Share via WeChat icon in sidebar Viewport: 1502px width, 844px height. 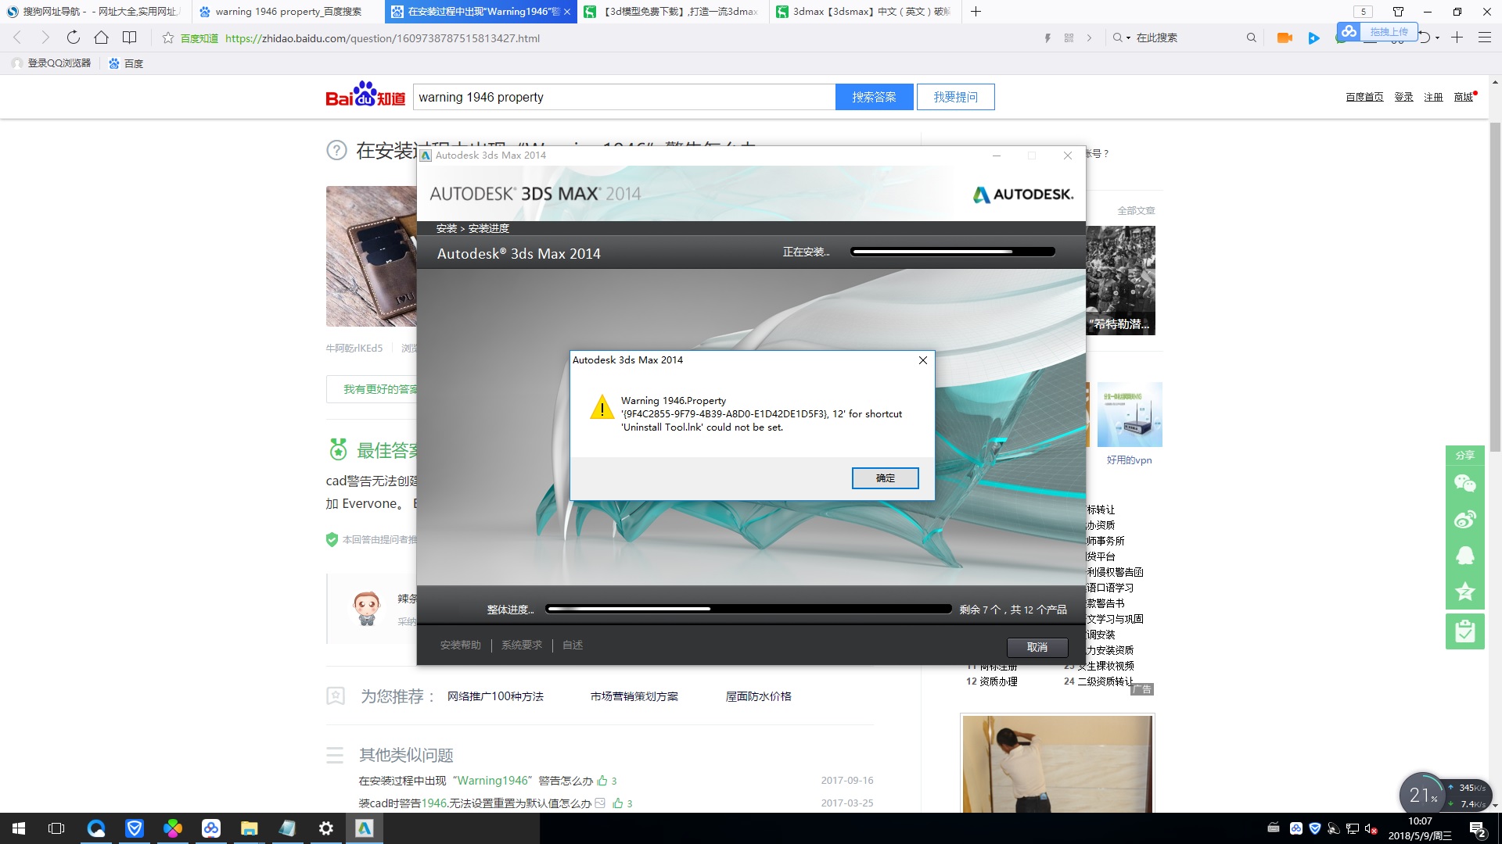click(1464, 484)
